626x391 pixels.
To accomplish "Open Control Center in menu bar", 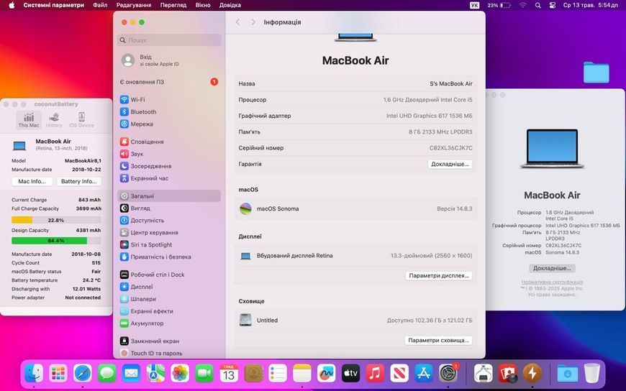I will (553, 5).
